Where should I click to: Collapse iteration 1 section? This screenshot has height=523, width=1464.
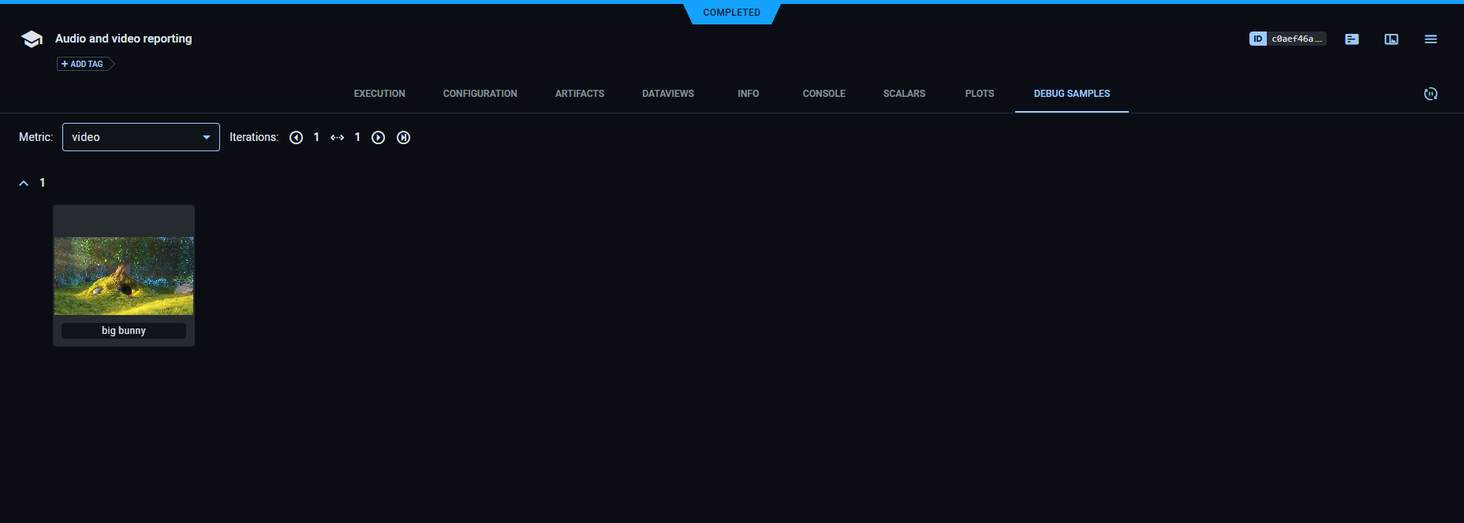(x=24, y=183)
